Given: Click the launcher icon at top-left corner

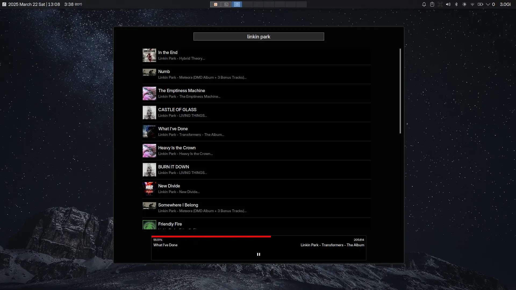Looking at the screenshot, I should pyautogui.click(x=4, y=4).
